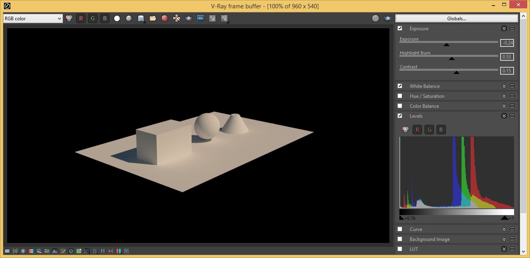Enable the LUT checkbox

point(400,249)
